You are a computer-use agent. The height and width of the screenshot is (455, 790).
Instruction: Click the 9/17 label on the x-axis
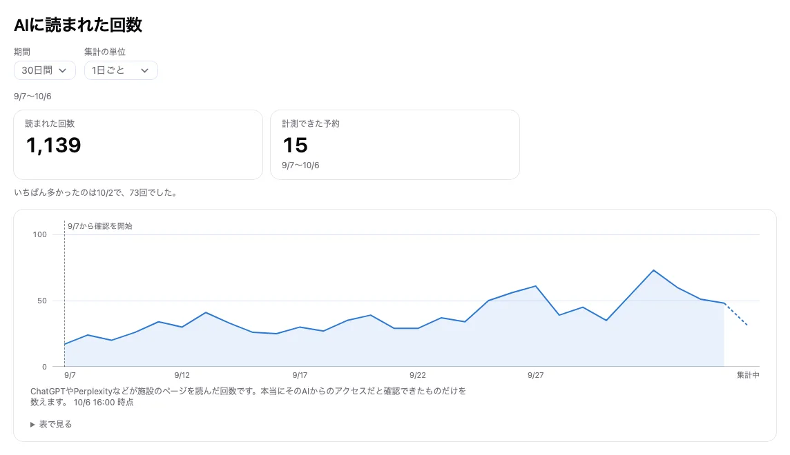click(x=300, y=375)
